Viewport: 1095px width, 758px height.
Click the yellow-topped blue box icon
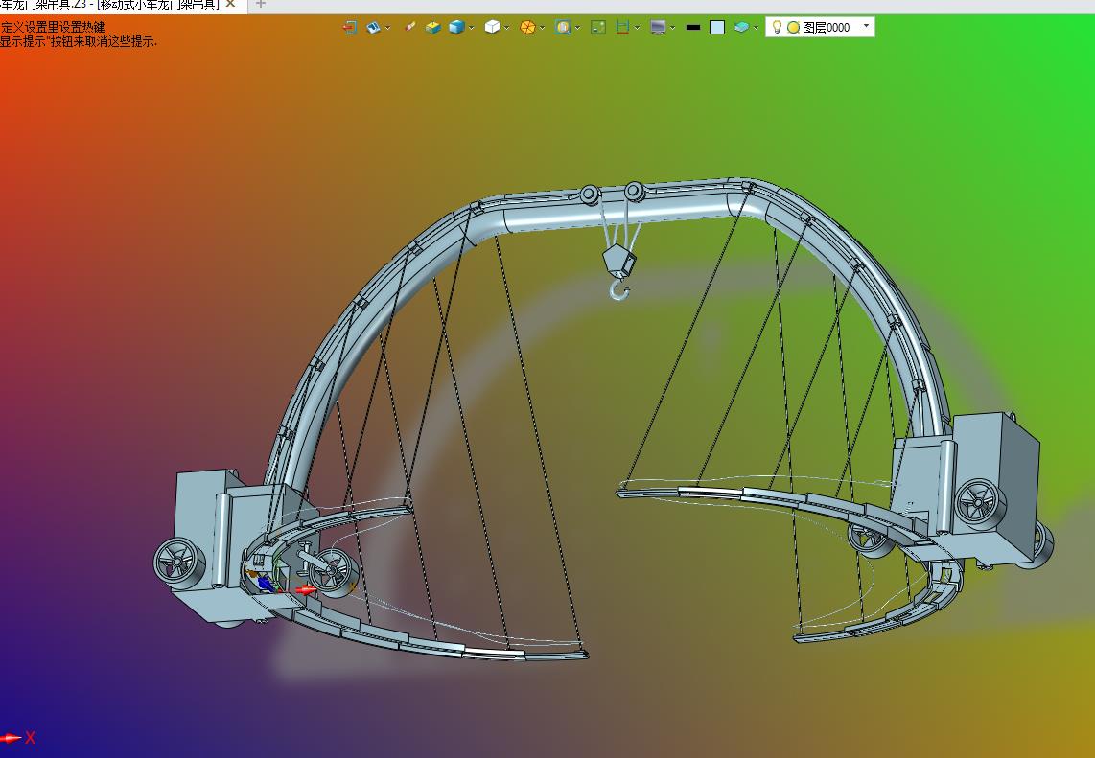click(433, 27)
